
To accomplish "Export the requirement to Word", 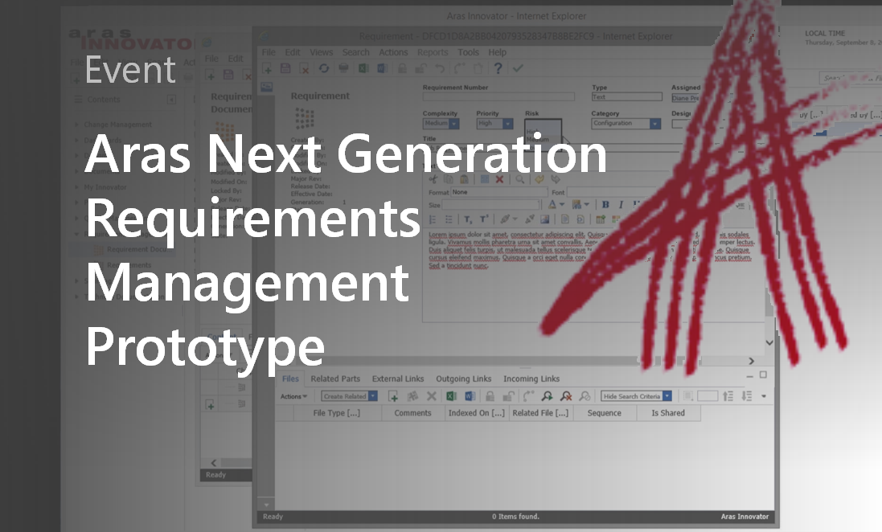I will [x=381, y=70].
